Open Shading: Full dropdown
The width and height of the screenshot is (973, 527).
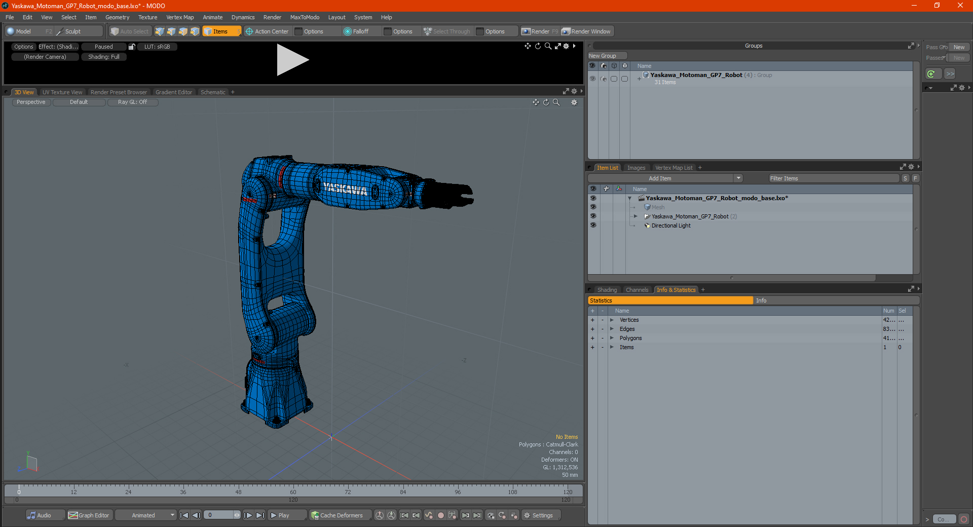[x=104, y=57]
